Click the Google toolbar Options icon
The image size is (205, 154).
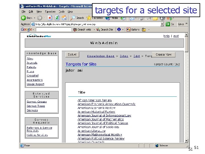tap(128, 30)
